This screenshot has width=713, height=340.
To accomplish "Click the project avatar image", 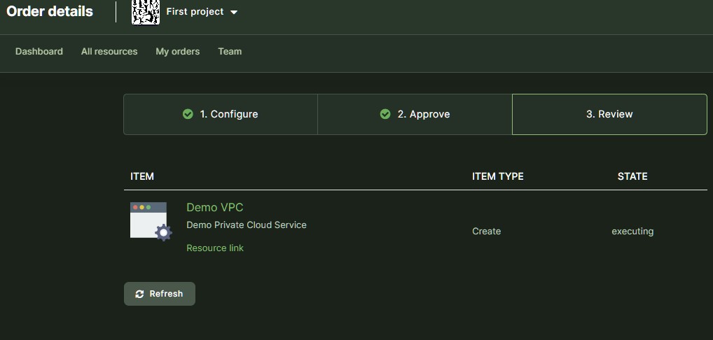I will [146, 12].
